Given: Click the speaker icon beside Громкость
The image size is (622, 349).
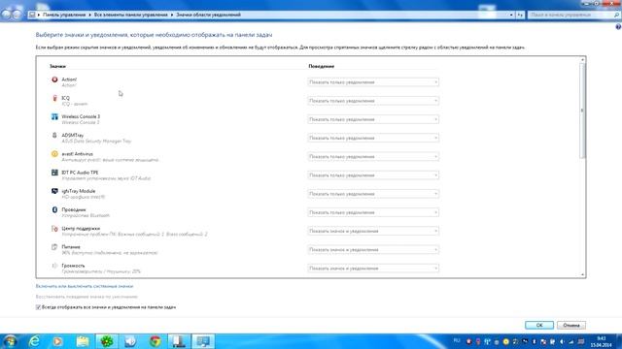Looking at the screenshot, I should 54,266.
